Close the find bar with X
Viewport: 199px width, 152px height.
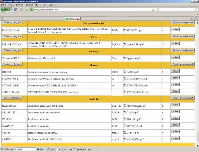click(2, 149)
